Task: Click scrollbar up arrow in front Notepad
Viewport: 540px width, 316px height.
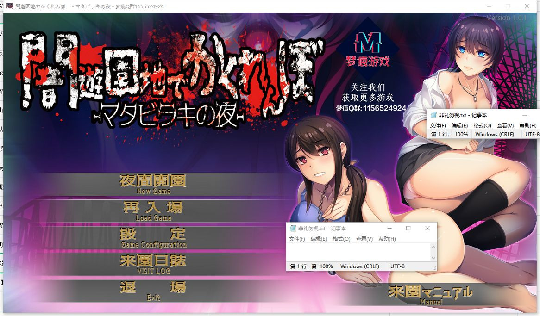Action: (433, 247)
